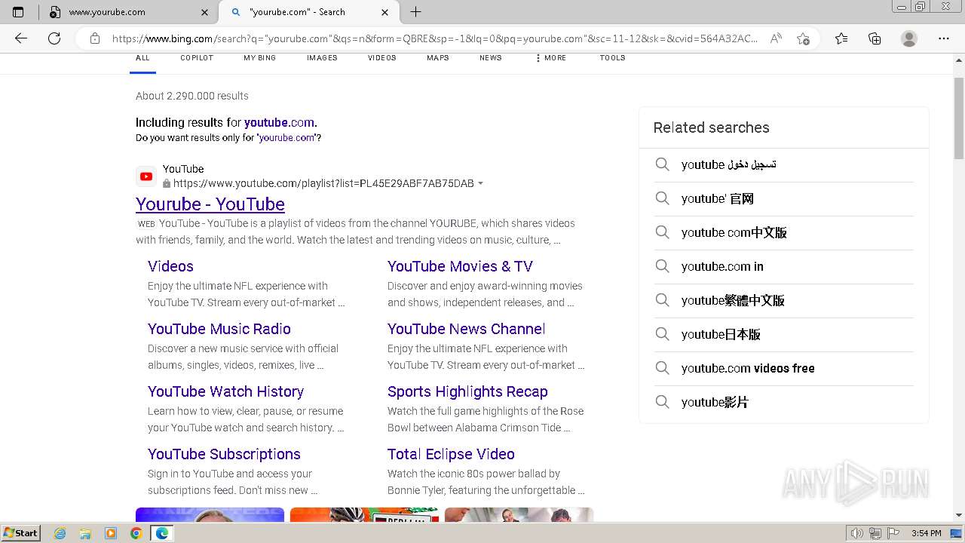
Task: Open the tab actions menu icon
Action: [x=18, y=12]
